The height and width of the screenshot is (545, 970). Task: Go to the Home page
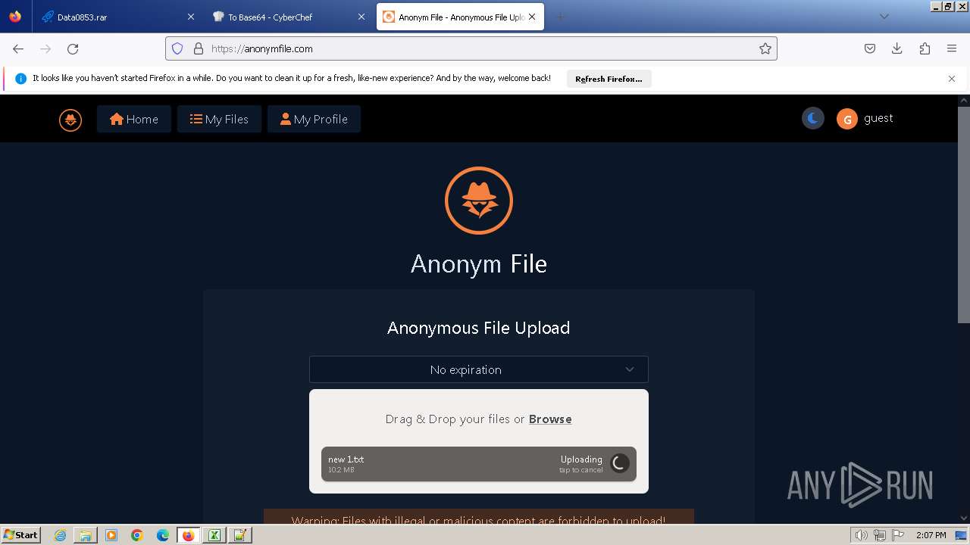134,120
